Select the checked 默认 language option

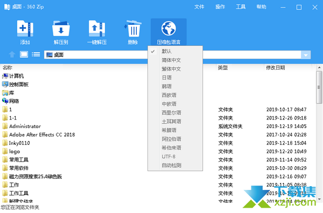(x=175, y=51)
